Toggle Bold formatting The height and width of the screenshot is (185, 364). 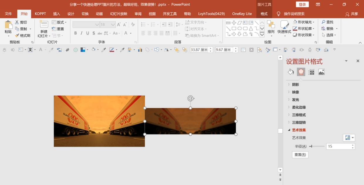tap(75, 33)
